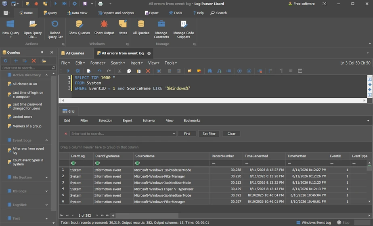Refresh the Queries panel list
This screenshot has height=226, width=373.
[6, 61]
